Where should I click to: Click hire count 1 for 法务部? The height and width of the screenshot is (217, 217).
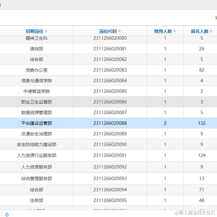(165, 200)
